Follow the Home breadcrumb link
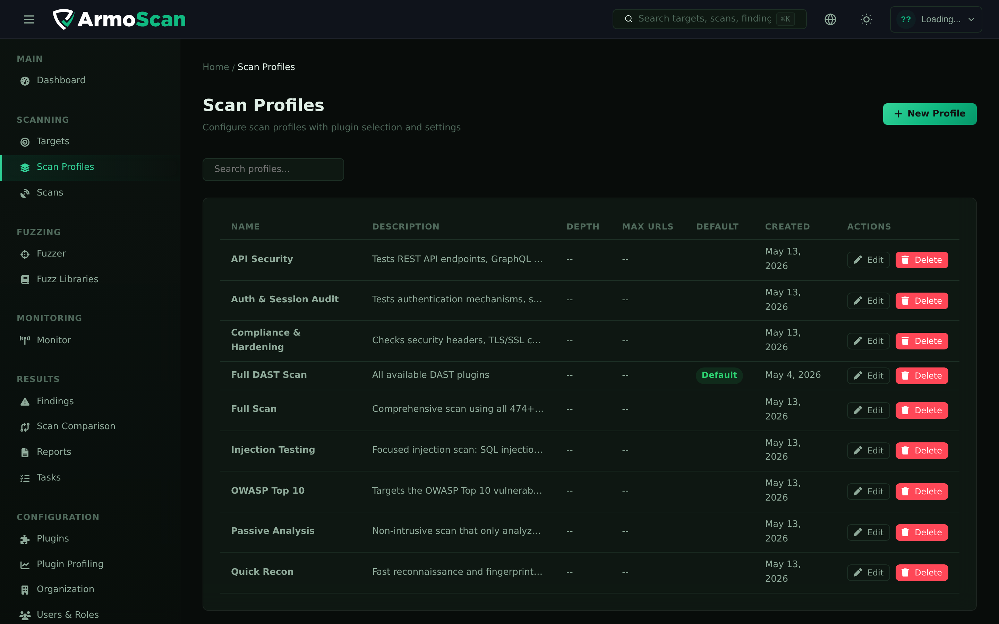This screenshot has width=999, height=624. tap(215, 67)
